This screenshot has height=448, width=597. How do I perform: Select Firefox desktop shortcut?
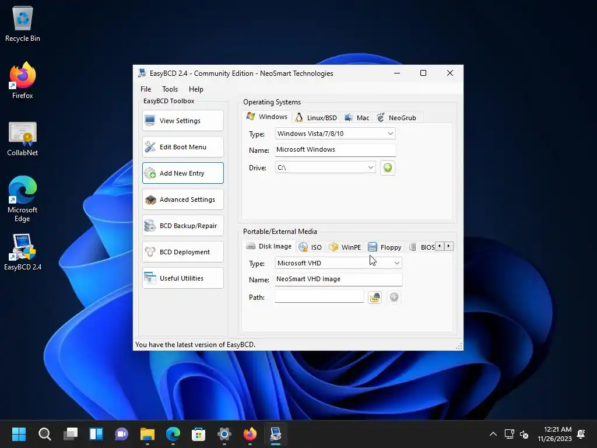point(23,80)
